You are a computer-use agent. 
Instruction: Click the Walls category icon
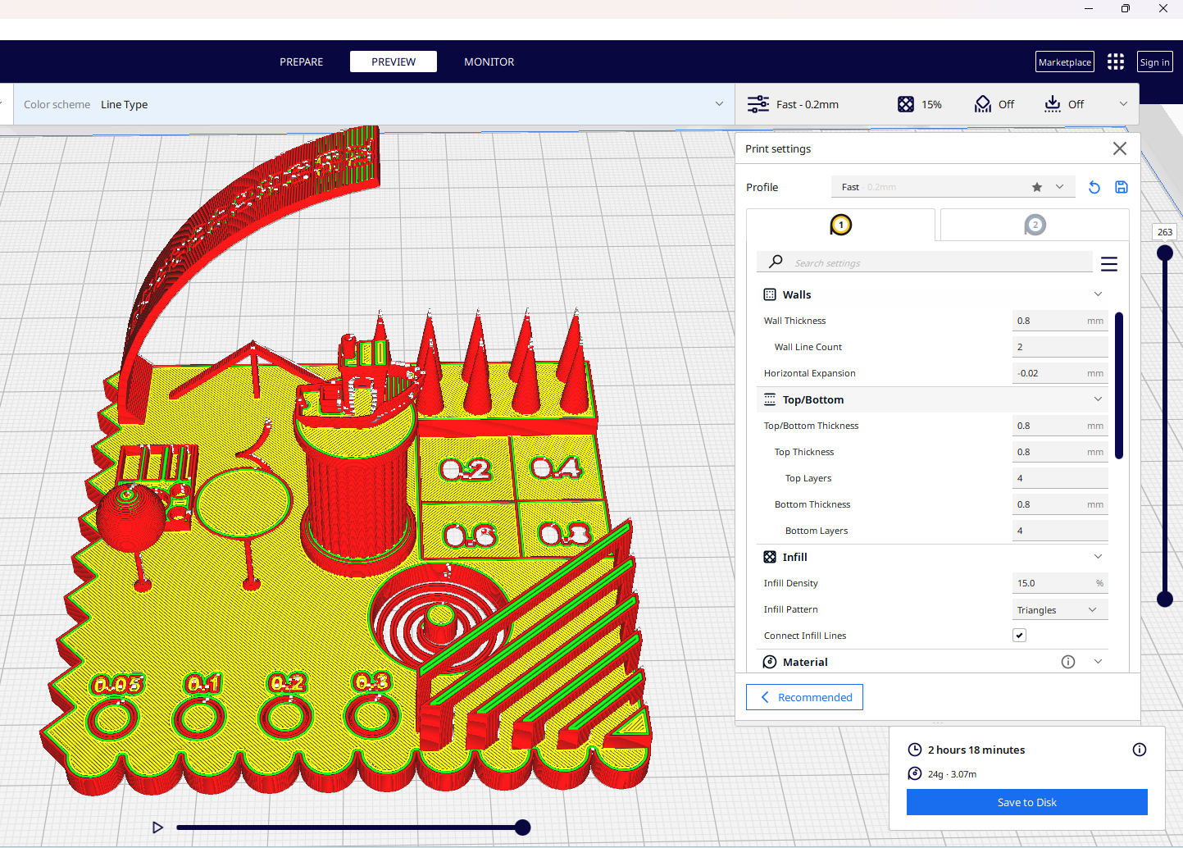[x=770, y=294]
